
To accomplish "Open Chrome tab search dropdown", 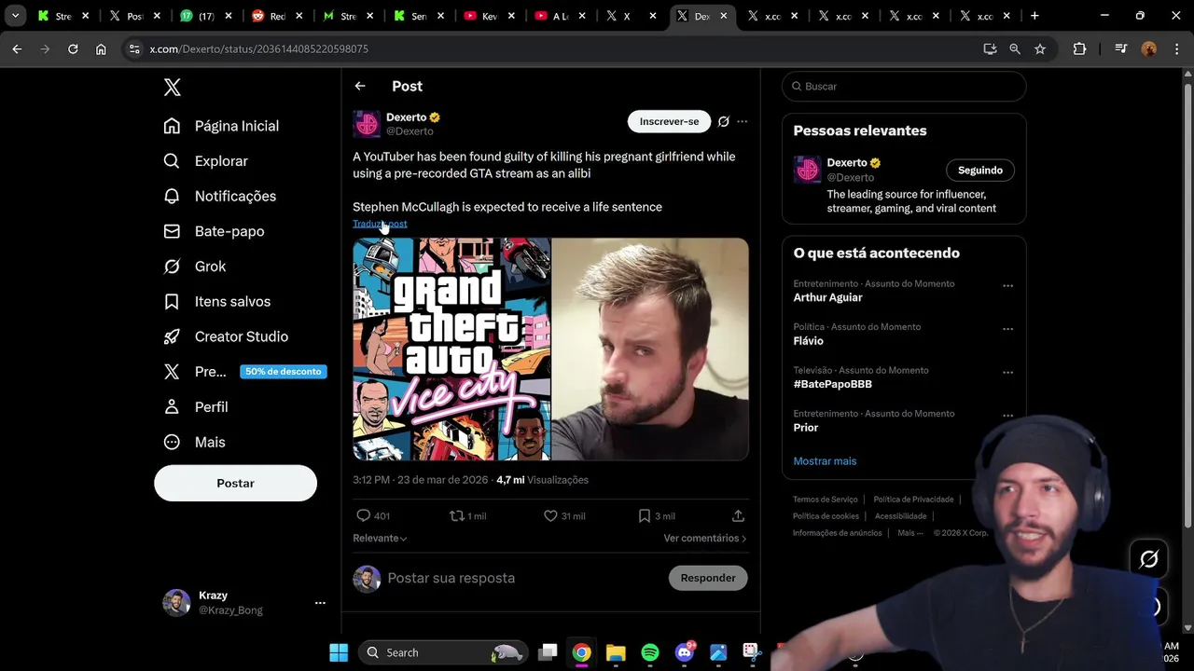I will tap(15, 16).
